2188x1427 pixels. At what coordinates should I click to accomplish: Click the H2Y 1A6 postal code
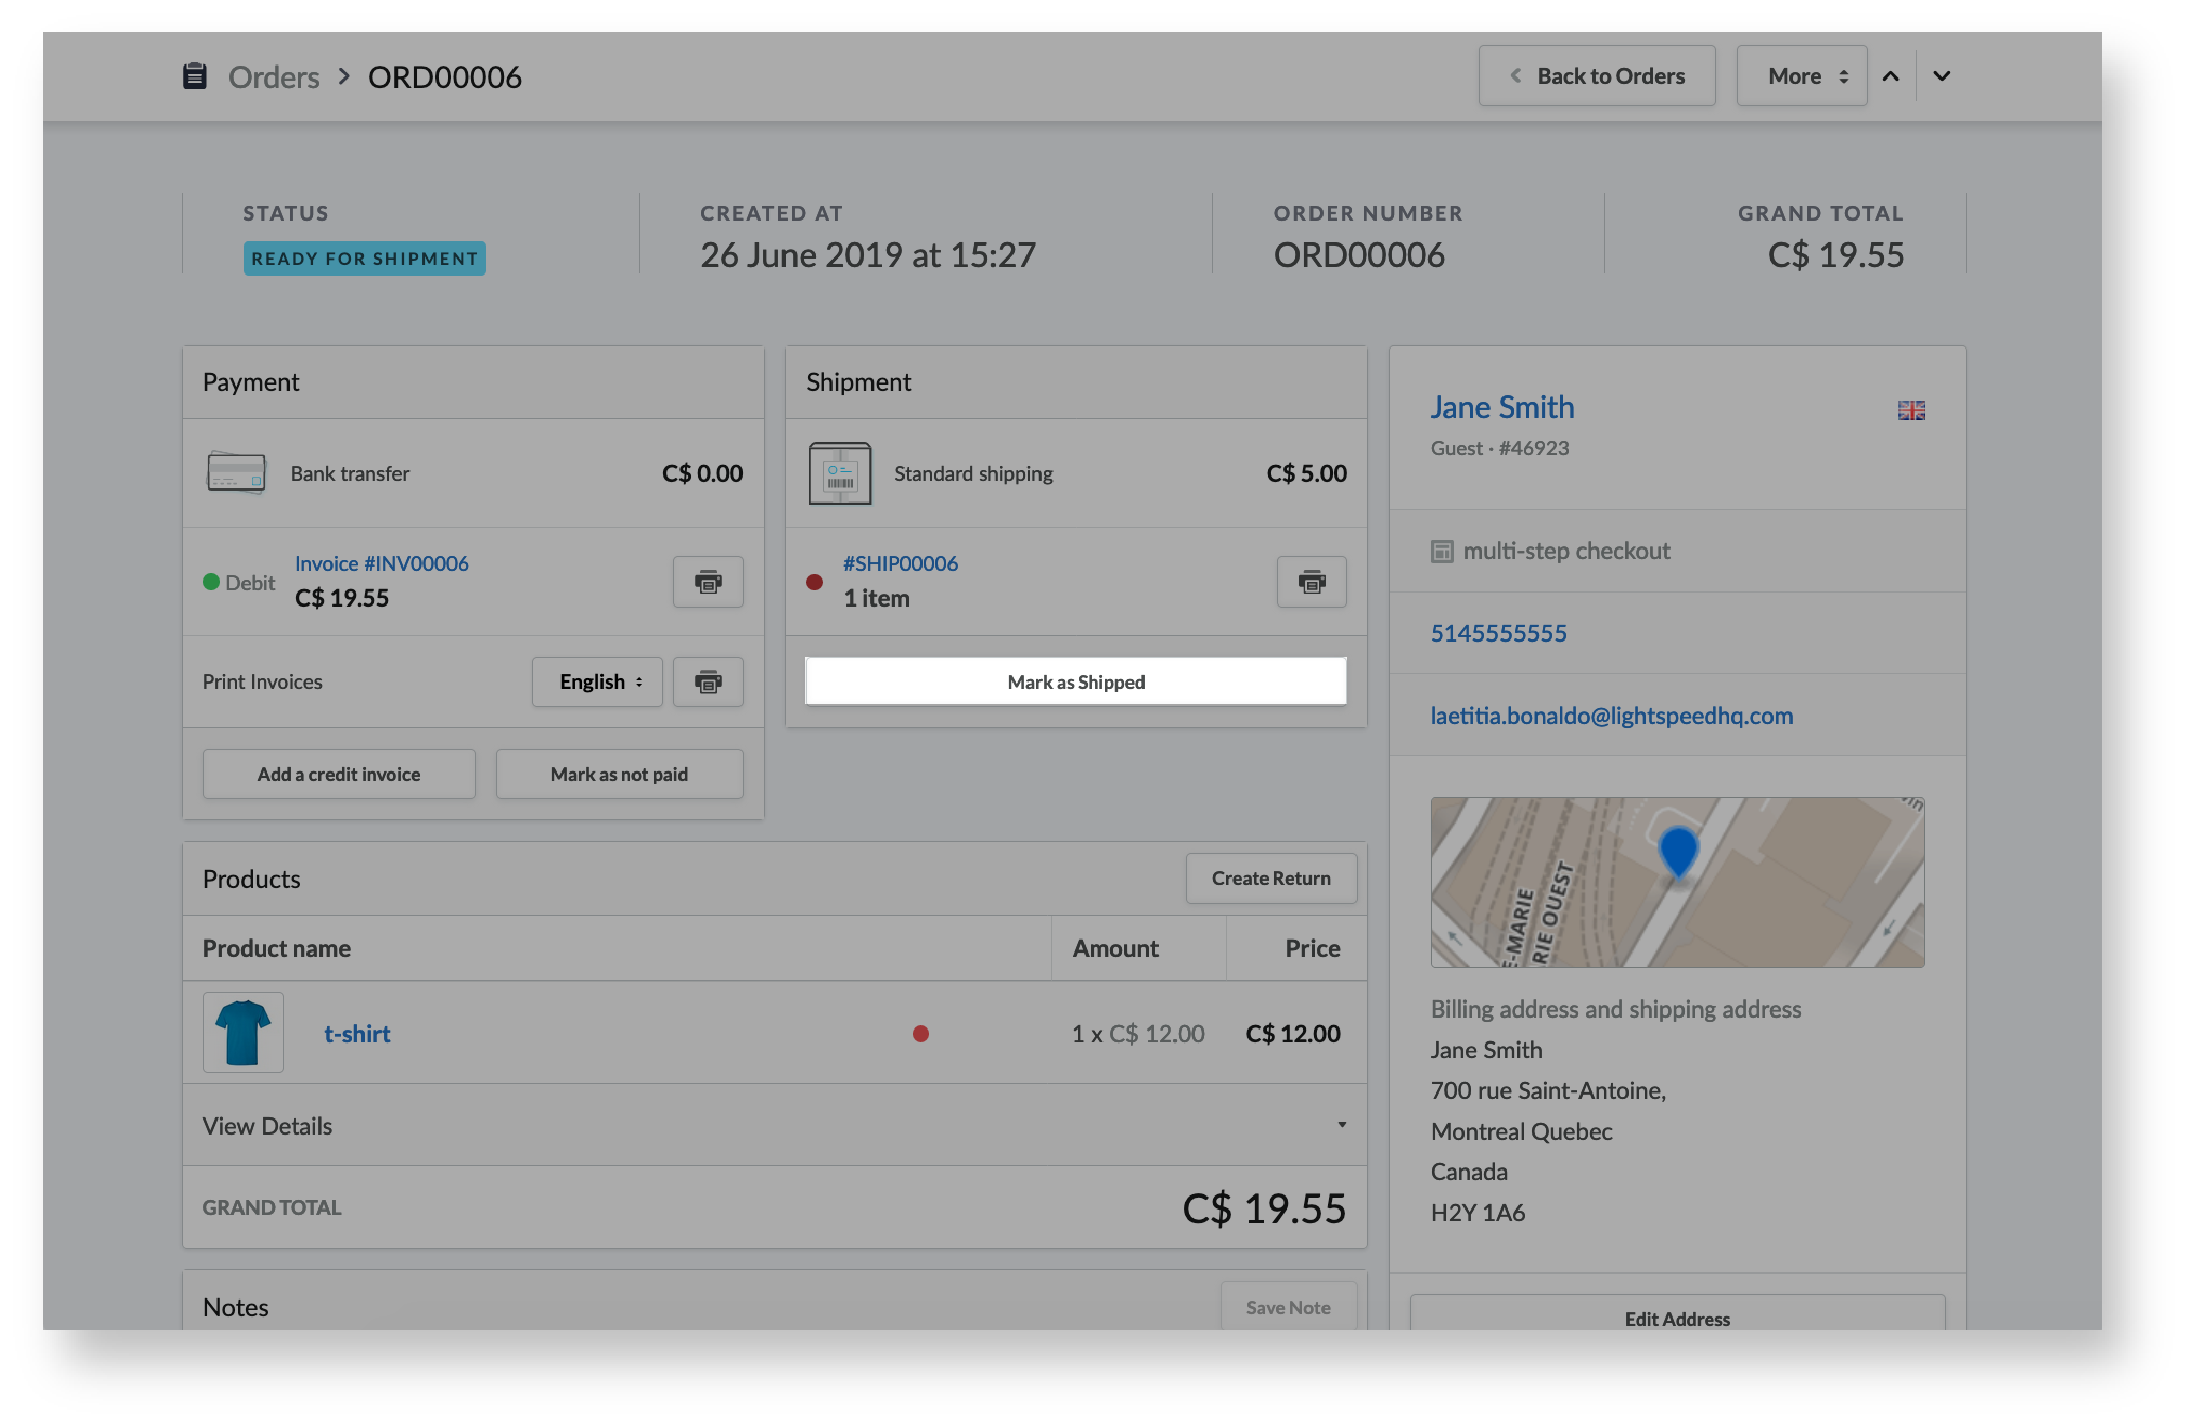(1477, 1213)
